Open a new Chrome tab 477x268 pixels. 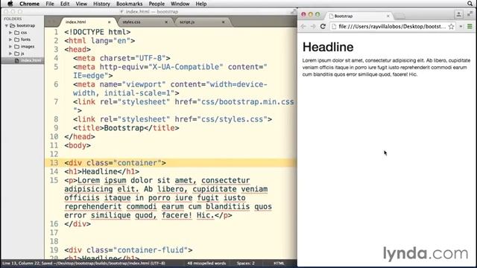[400, 16]
